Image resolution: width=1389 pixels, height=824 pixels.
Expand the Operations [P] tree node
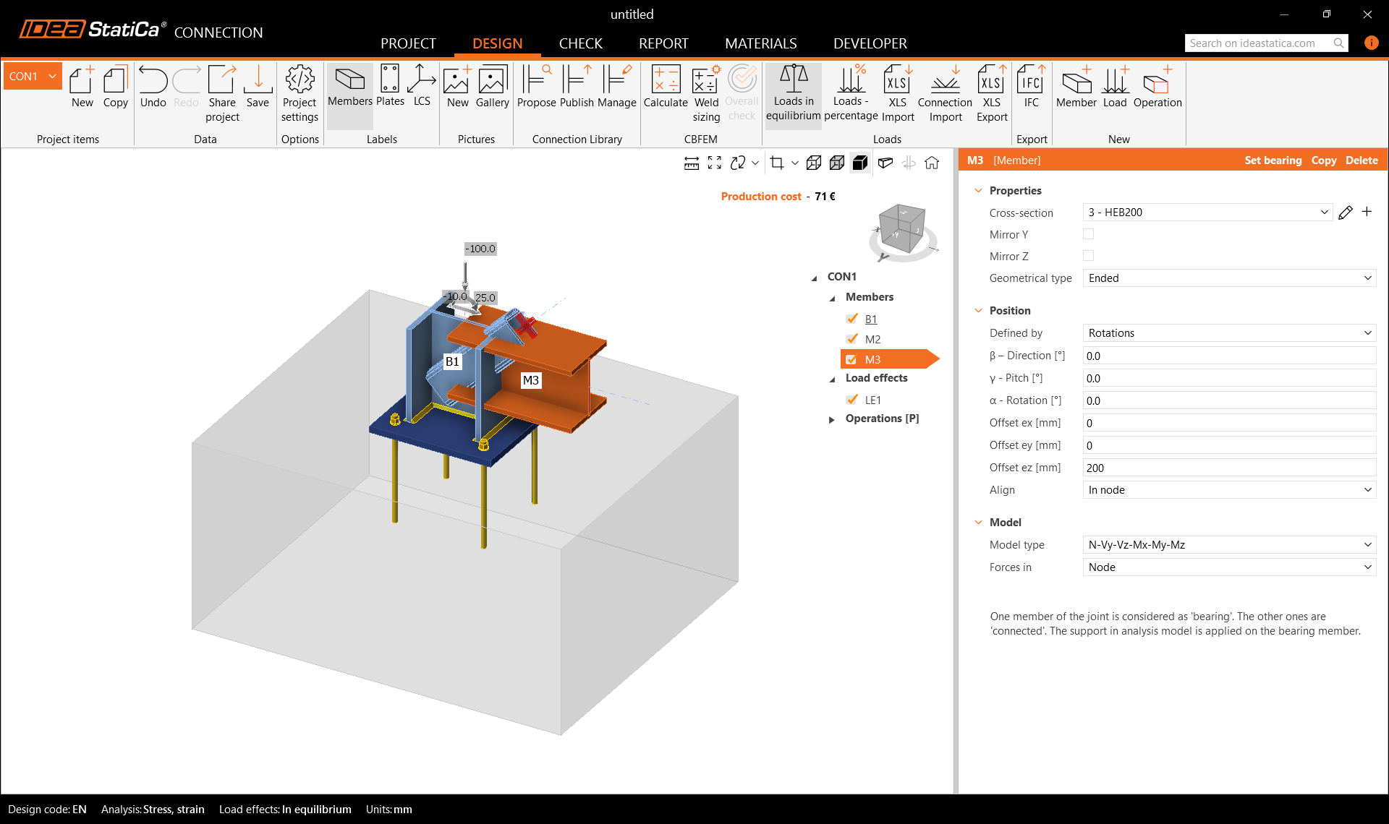(832, 419)
